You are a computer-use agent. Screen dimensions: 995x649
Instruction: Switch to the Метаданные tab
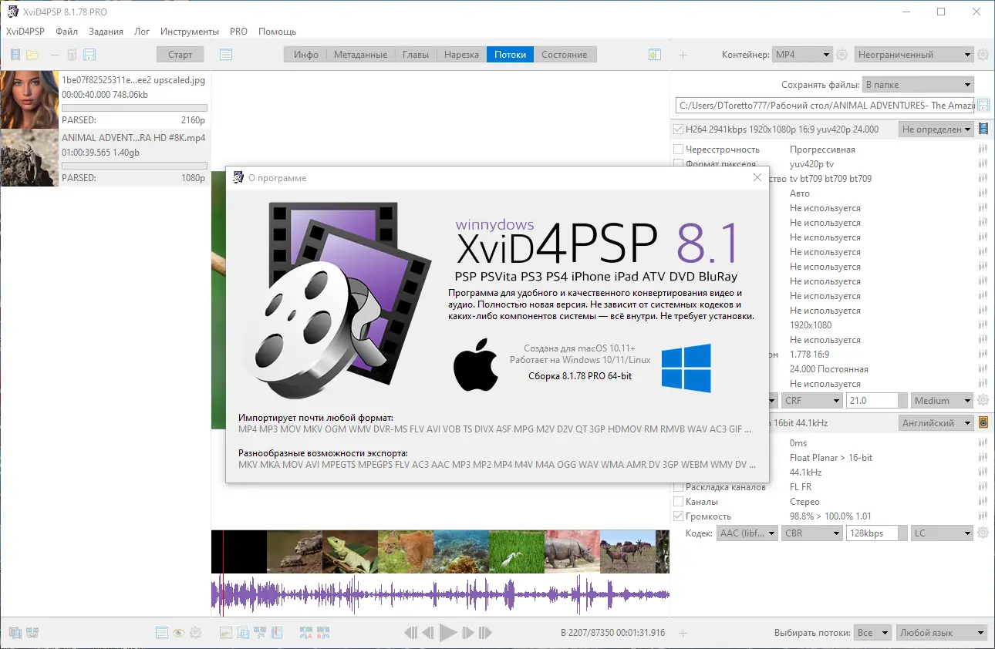360,55
